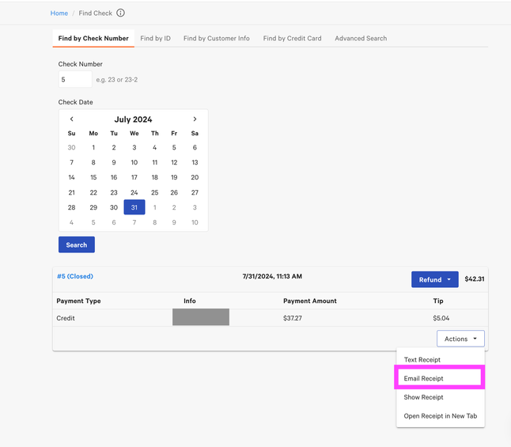Select the Find by Check Number tab
The width and height of the screenshot is (511, 447).
(x=93, y=38)
